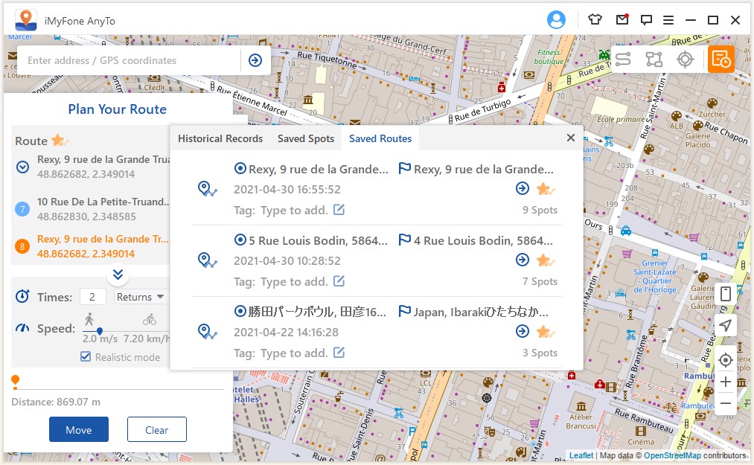This screenshot has height=465, width=754.
Task: Open the saved records history icon
Action: [x=721, y=60]
